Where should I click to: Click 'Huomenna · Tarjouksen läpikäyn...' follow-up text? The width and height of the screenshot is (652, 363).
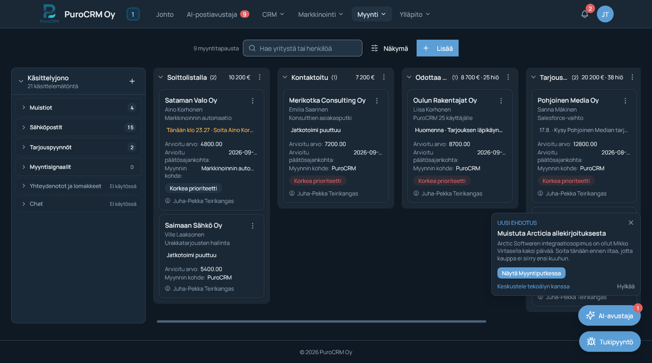coord(459,130)
